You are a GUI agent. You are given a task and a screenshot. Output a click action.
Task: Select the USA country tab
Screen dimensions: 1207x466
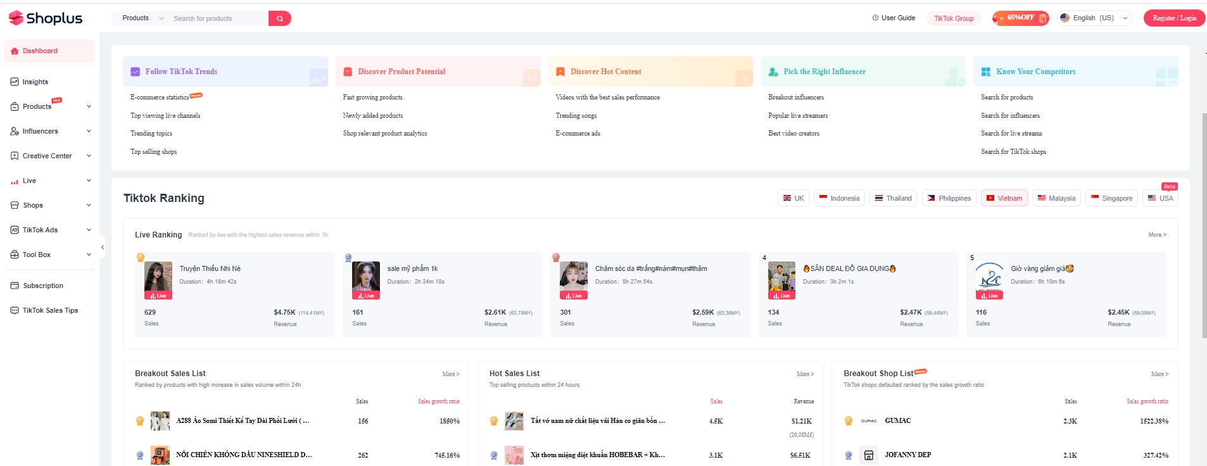[1161, 198]
